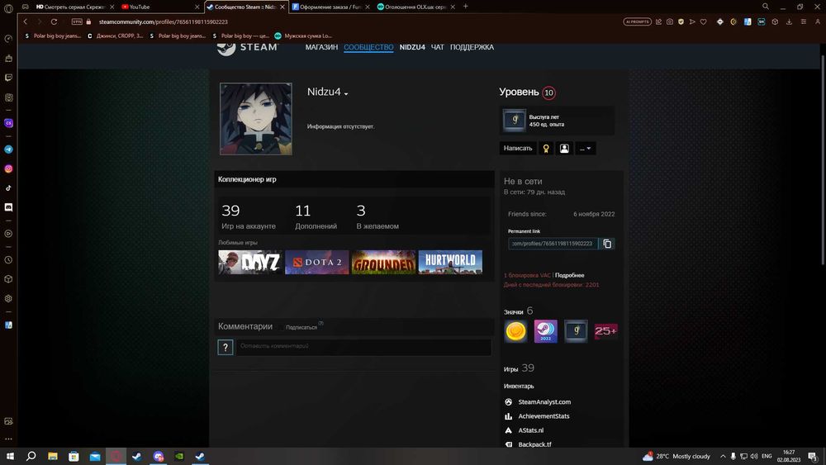The image size is (826, 465).
Task: Open ЧАТ in Steam menu
Action: point(437,47)
